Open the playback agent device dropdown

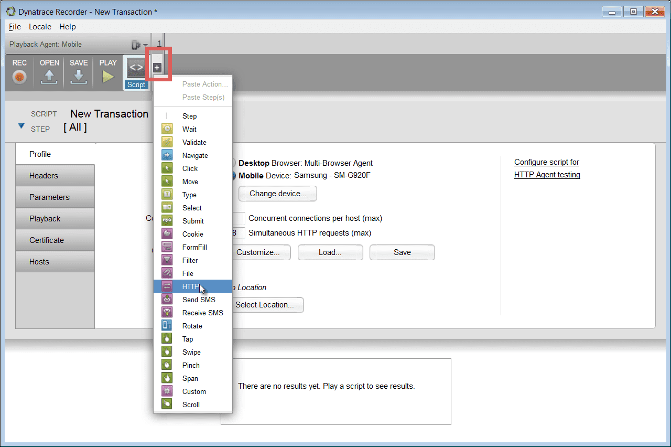click(139, 45)
